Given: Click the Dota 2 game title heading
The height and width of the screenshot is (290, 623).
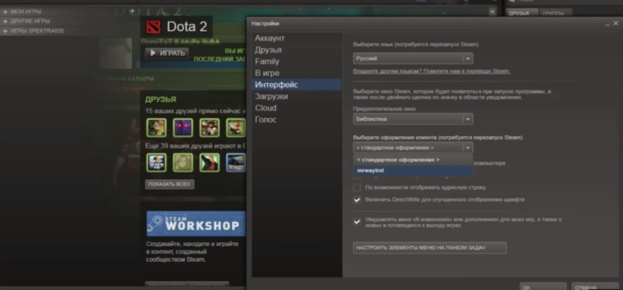Looking at the screenshot, I should pyautogui.click(x=187, y=27).
